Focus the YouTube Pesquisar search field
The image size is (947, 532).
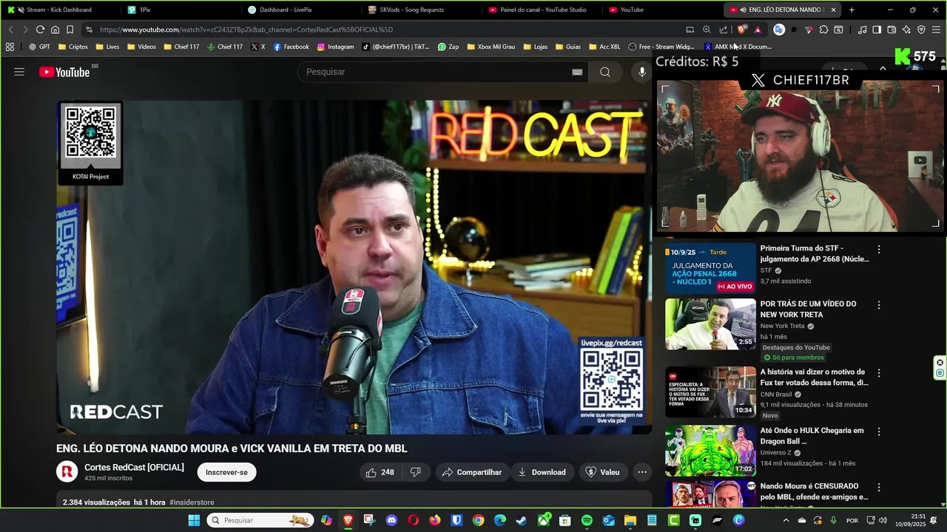click(437, 72)
